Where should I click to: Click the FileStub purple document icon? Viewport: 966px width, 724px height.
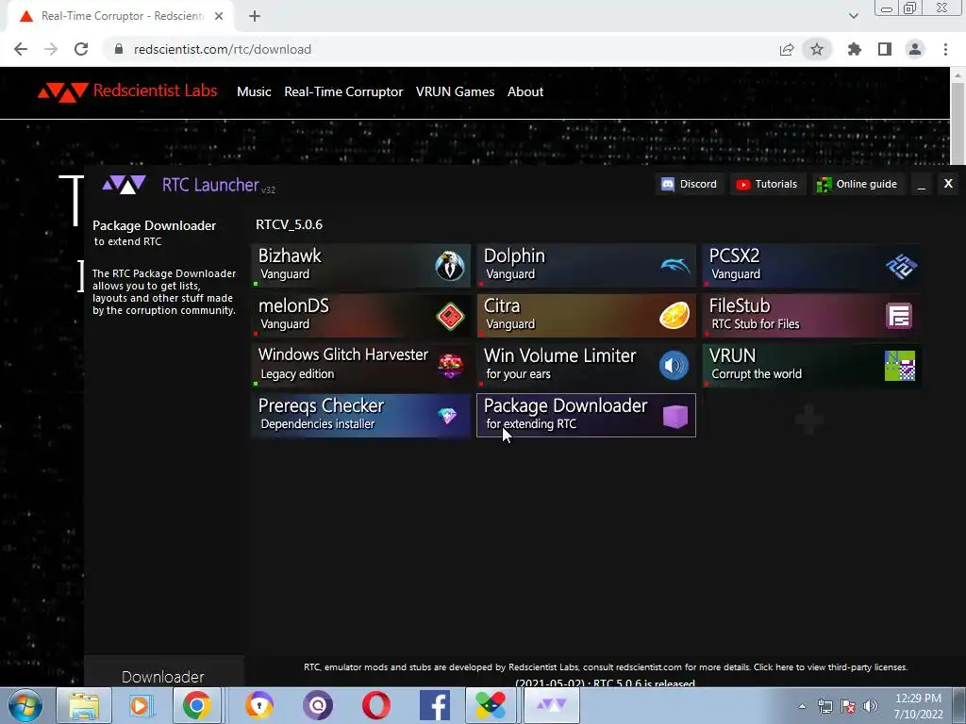pos(899,316)
